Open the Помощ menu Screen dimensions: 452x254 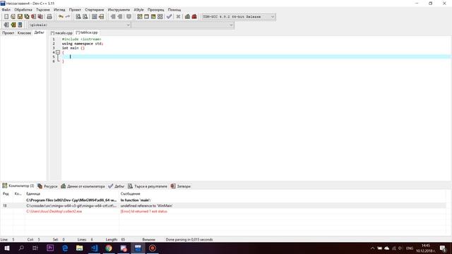tap(174, 10)
